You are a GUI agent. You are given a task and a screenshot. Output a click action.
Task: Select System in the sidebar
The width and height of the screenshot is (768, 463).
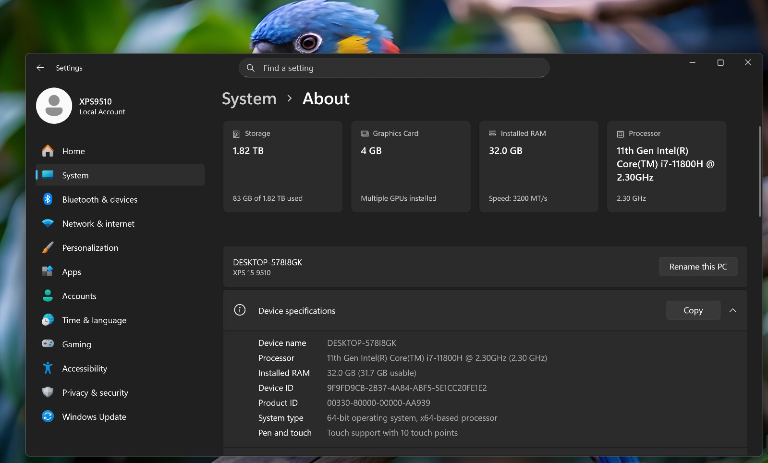coord(120,175)
